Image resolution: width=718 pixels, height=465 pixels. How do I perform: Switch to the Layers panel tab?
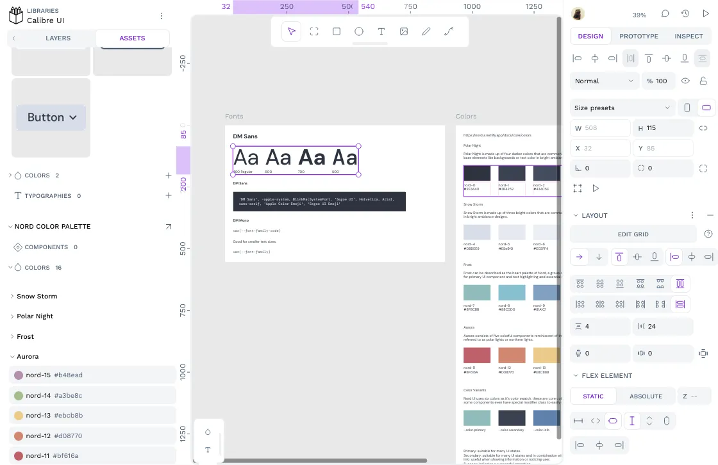58,38
